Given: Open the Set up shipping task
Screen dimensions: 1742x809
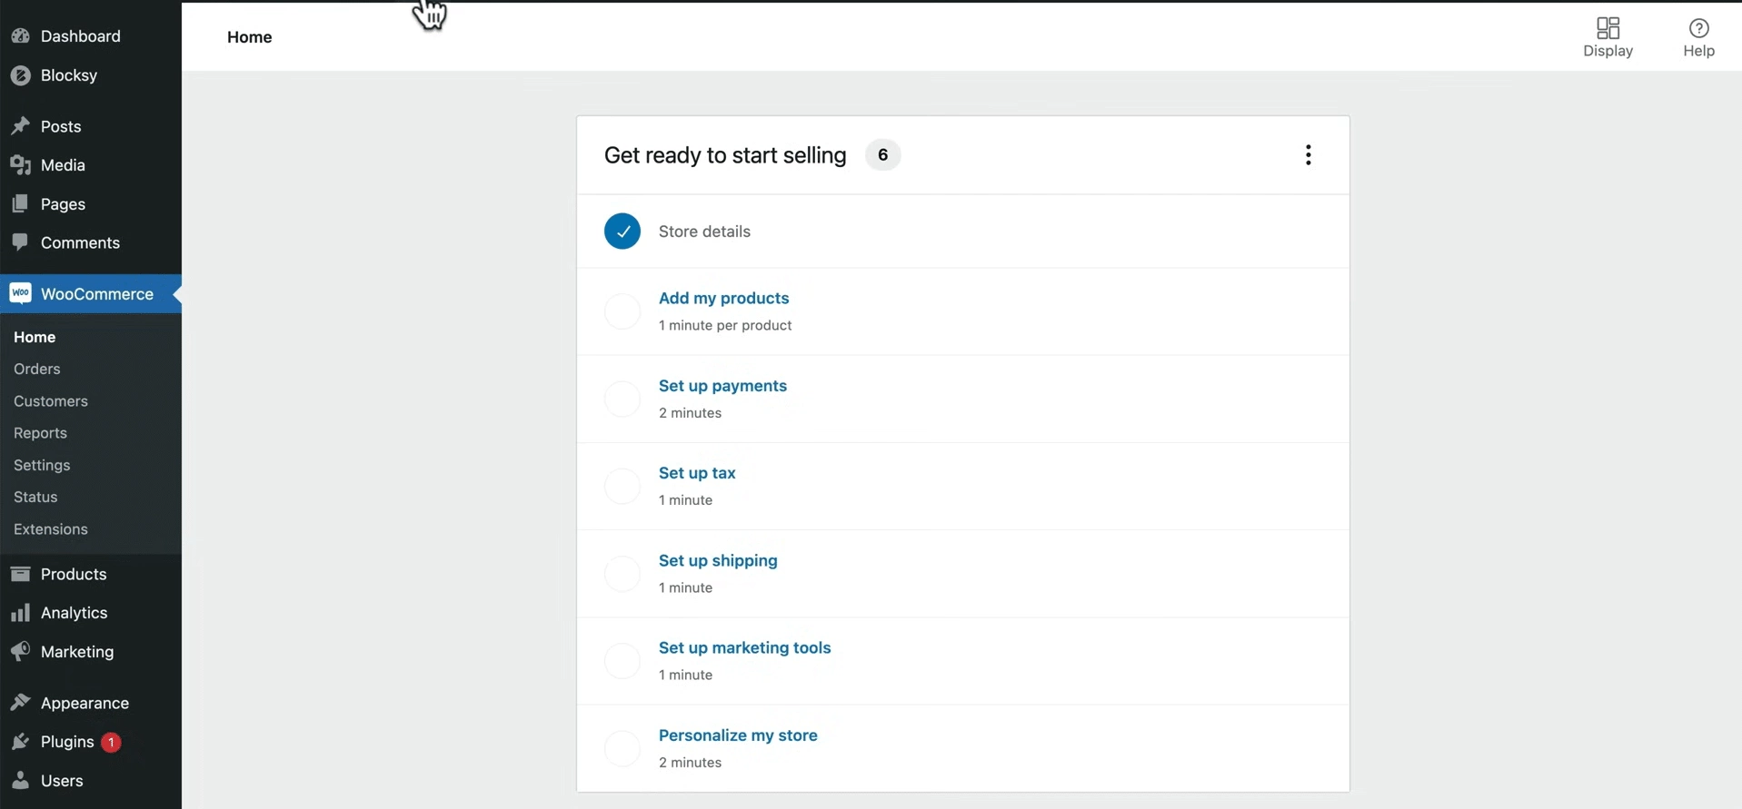Looking at the screenshot, I should pyautogui.click(x=718, y=560).
